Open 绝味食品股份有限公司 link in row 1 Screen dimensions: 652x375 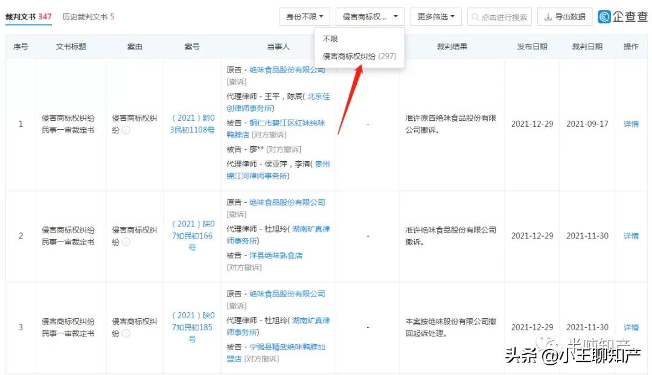tap(287, 70)
